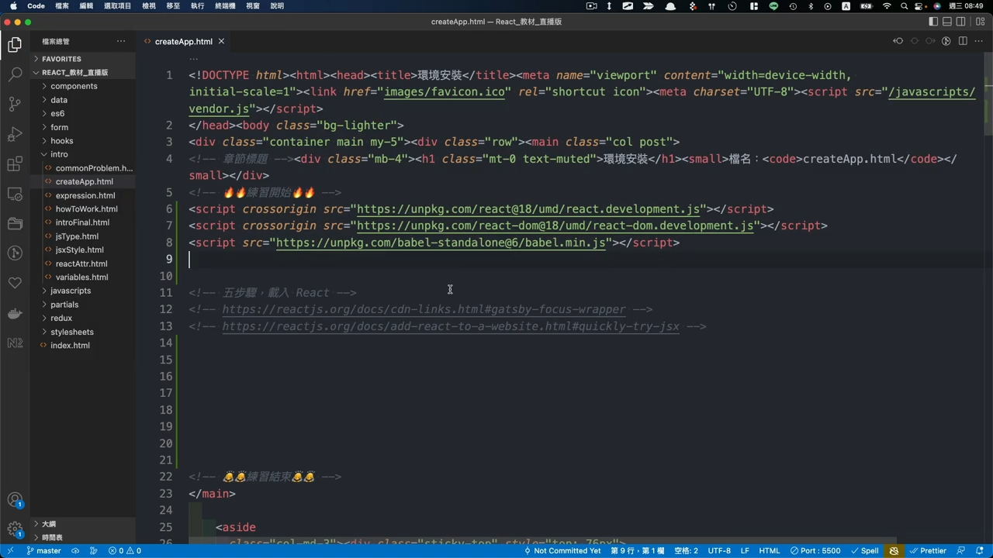Expand the components folder
This screenshot has height=558, width=993.
(x=83, y=86)
